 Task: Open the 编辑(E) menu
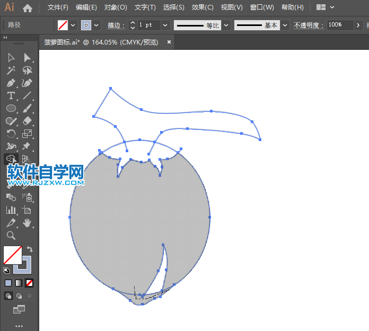click(x=86, y=7)
